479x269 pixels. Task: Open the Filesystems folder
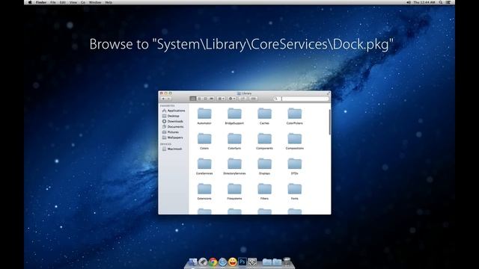tap(234, 189)
